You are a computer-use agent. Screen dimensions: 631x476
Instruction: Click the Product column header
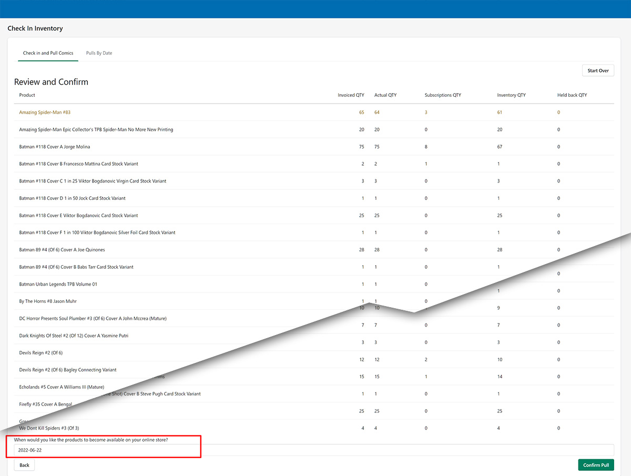27,95
